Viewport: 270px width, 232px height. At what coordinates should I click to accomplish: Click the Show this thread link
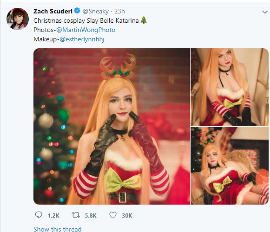(x=57, y=229)
